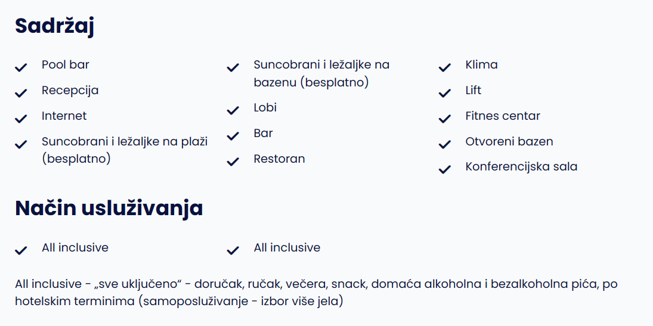Viewport: 653px width, 326px height.
Task: Click the checkmark beside Fitnes centar
Action: click(445, 119)
